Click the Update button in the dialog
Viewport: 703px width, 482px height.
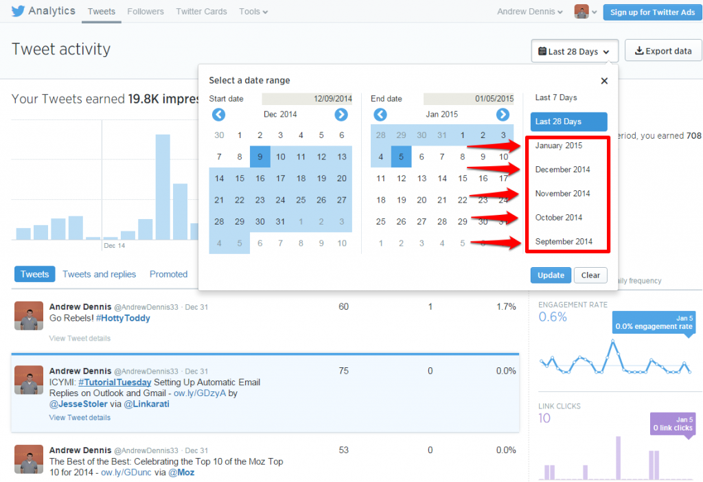(551, 274)
